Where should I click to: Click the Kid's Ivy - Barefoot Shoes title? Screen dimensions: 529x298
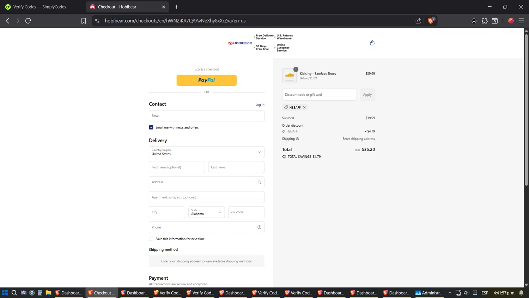point(318,74)
